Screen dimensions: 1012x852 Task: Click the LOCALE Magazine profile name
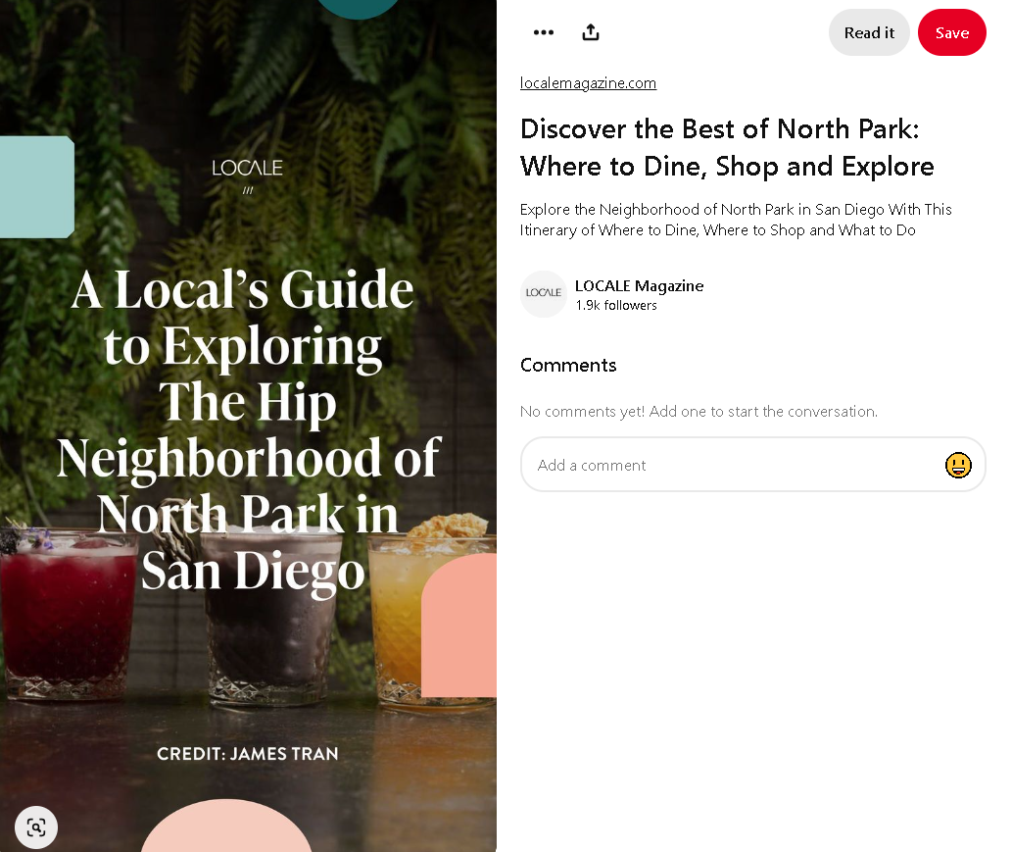point(639,285)
